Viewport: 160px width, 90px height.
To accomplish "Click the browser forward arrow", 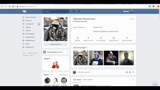I will [5, 6].
